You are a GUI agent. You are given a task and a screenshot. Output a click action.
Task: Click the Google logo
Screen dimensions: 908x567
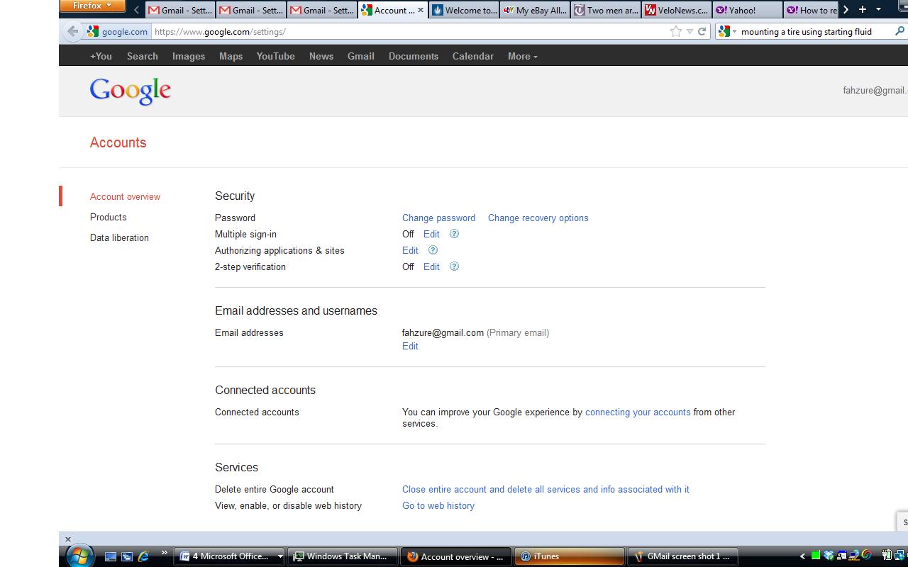tap(131, 91)
